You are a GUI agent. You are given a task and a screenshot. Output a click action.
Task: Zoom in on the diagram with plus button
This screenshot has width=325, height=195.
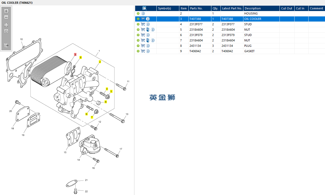[6, 11]
